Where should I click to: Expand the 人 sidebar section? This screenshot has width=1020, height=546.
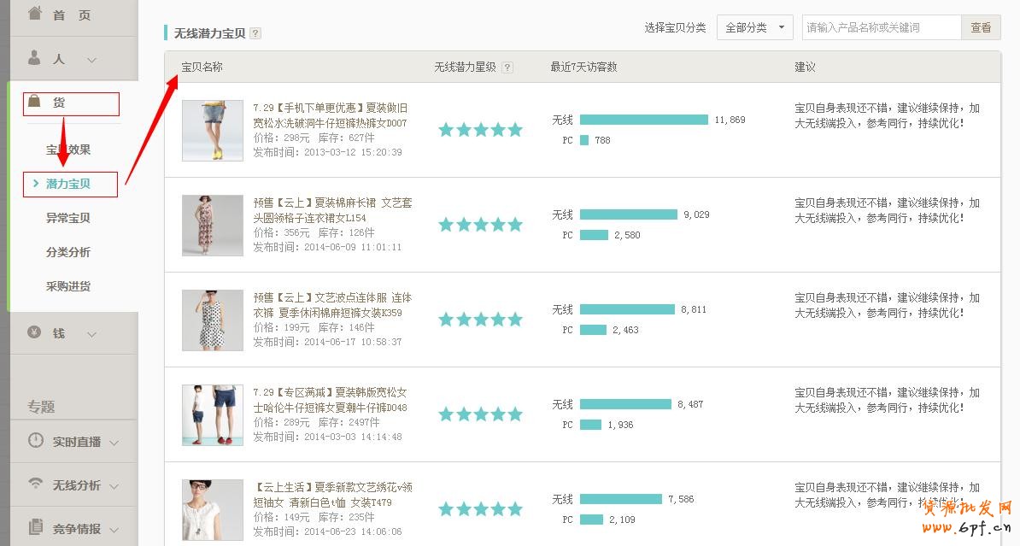[92, 60]
